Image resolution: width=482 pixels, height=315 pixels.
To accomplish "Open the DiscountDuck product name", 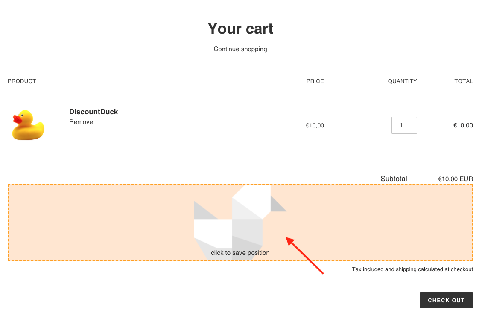I will tap(93, 112).
